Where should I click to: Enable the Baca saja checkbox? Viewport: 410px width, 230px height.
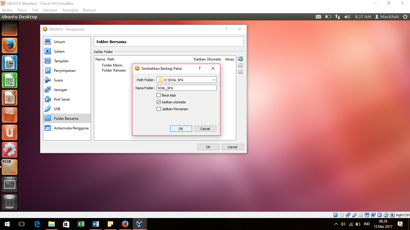tap(159, 95)
